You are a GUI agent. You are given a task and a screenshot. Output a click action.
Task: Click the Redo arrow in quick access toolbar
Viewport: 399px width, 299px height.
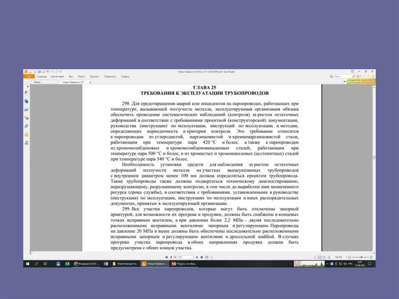57,72
